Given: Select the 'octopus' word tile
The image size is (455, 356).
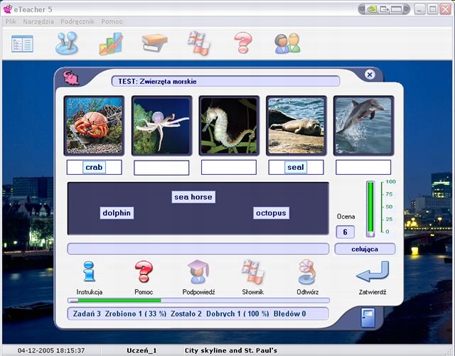Looking at the screenshot, I should point(271,212).
